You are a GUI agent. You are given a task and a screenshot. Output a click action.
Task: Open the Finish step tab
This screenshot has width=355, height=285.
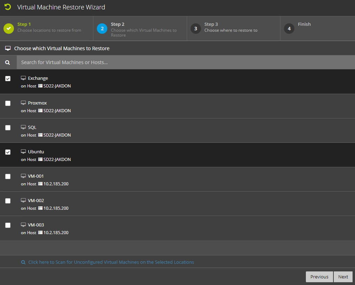(318, 29)
